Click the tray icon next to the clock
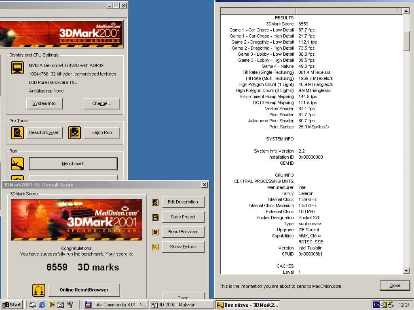The image size is (414, 310). click(x=391, y=305)
